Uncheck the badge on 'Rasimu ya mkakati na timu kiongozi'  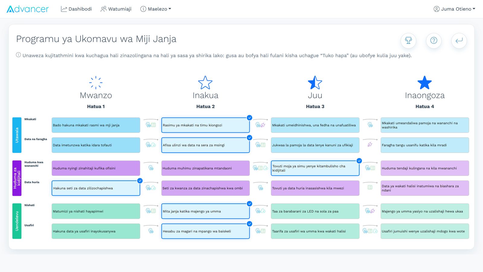249,118
